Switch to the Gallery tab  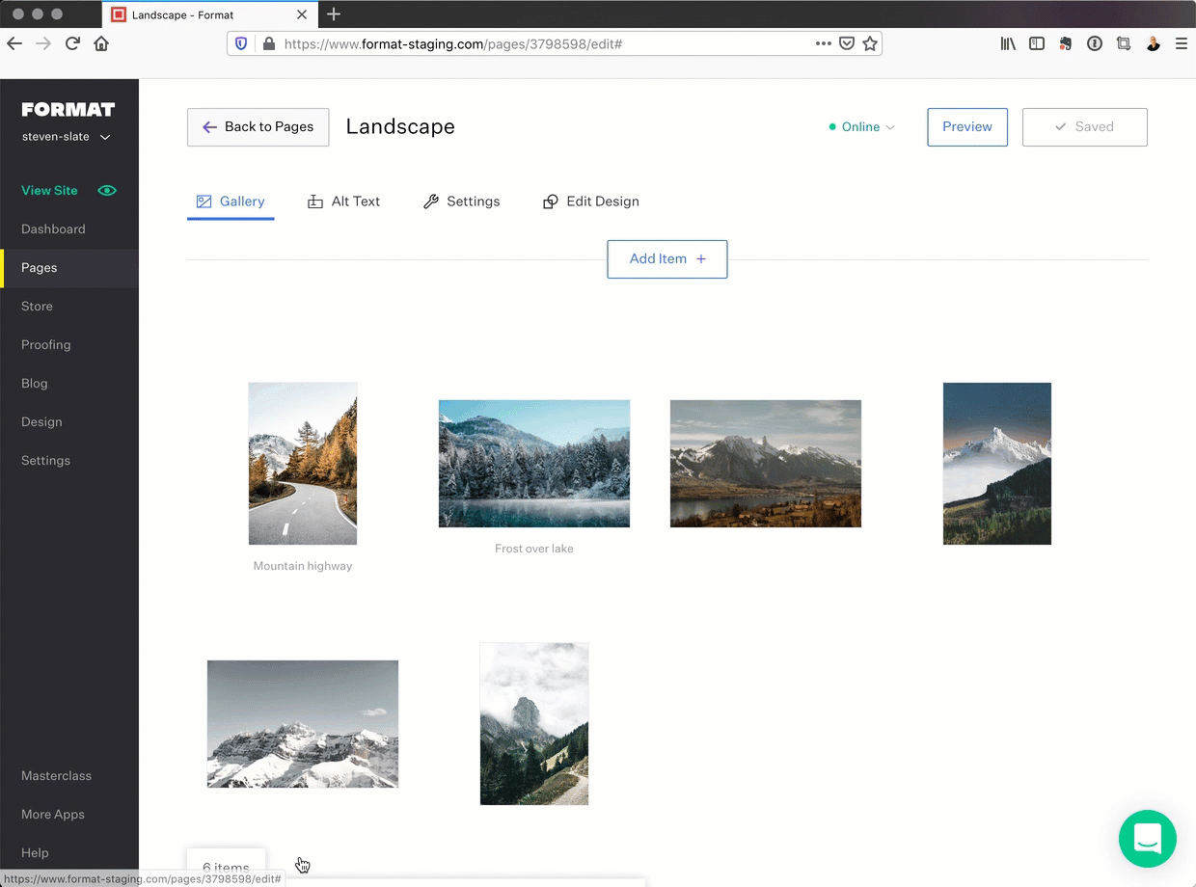pyautogui.click(x=231, y=202)
